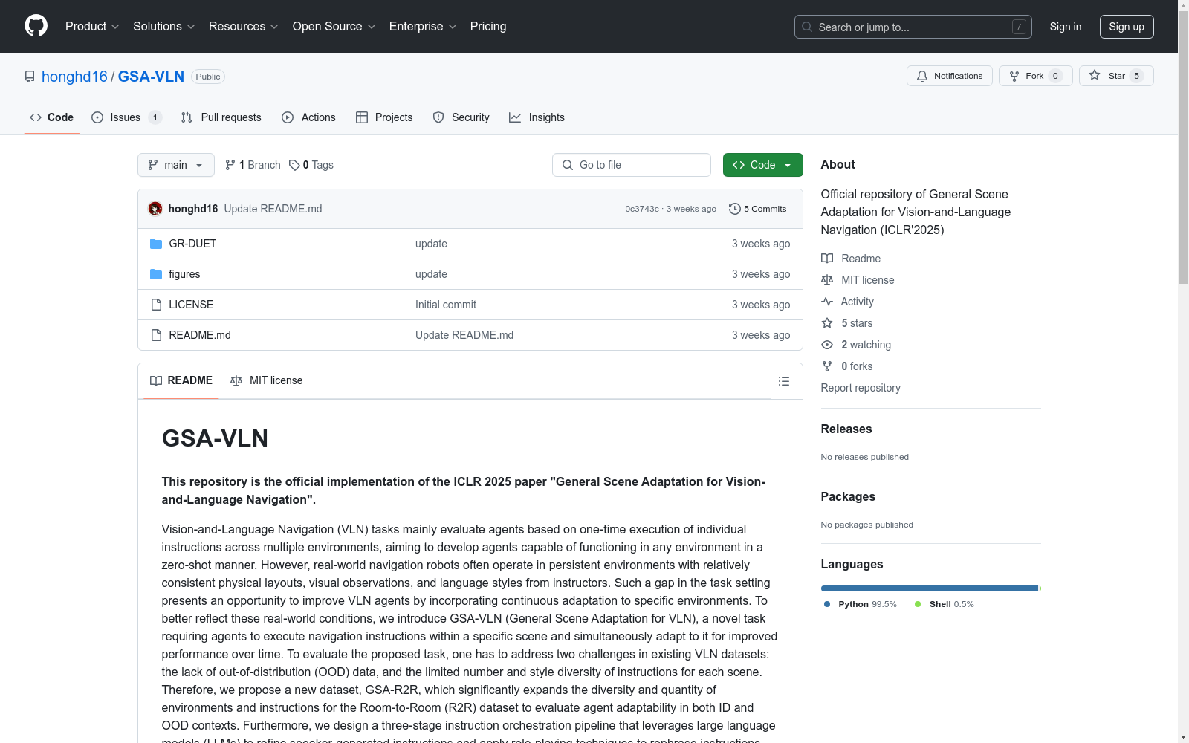Screen dimensions: 1189x743
Task: Click the search magnifier icon in header
Action: tap(807, 27)
